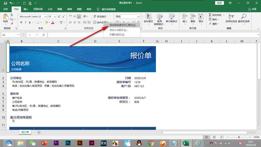
Task: Align text to the left
Action: [71, 22]
